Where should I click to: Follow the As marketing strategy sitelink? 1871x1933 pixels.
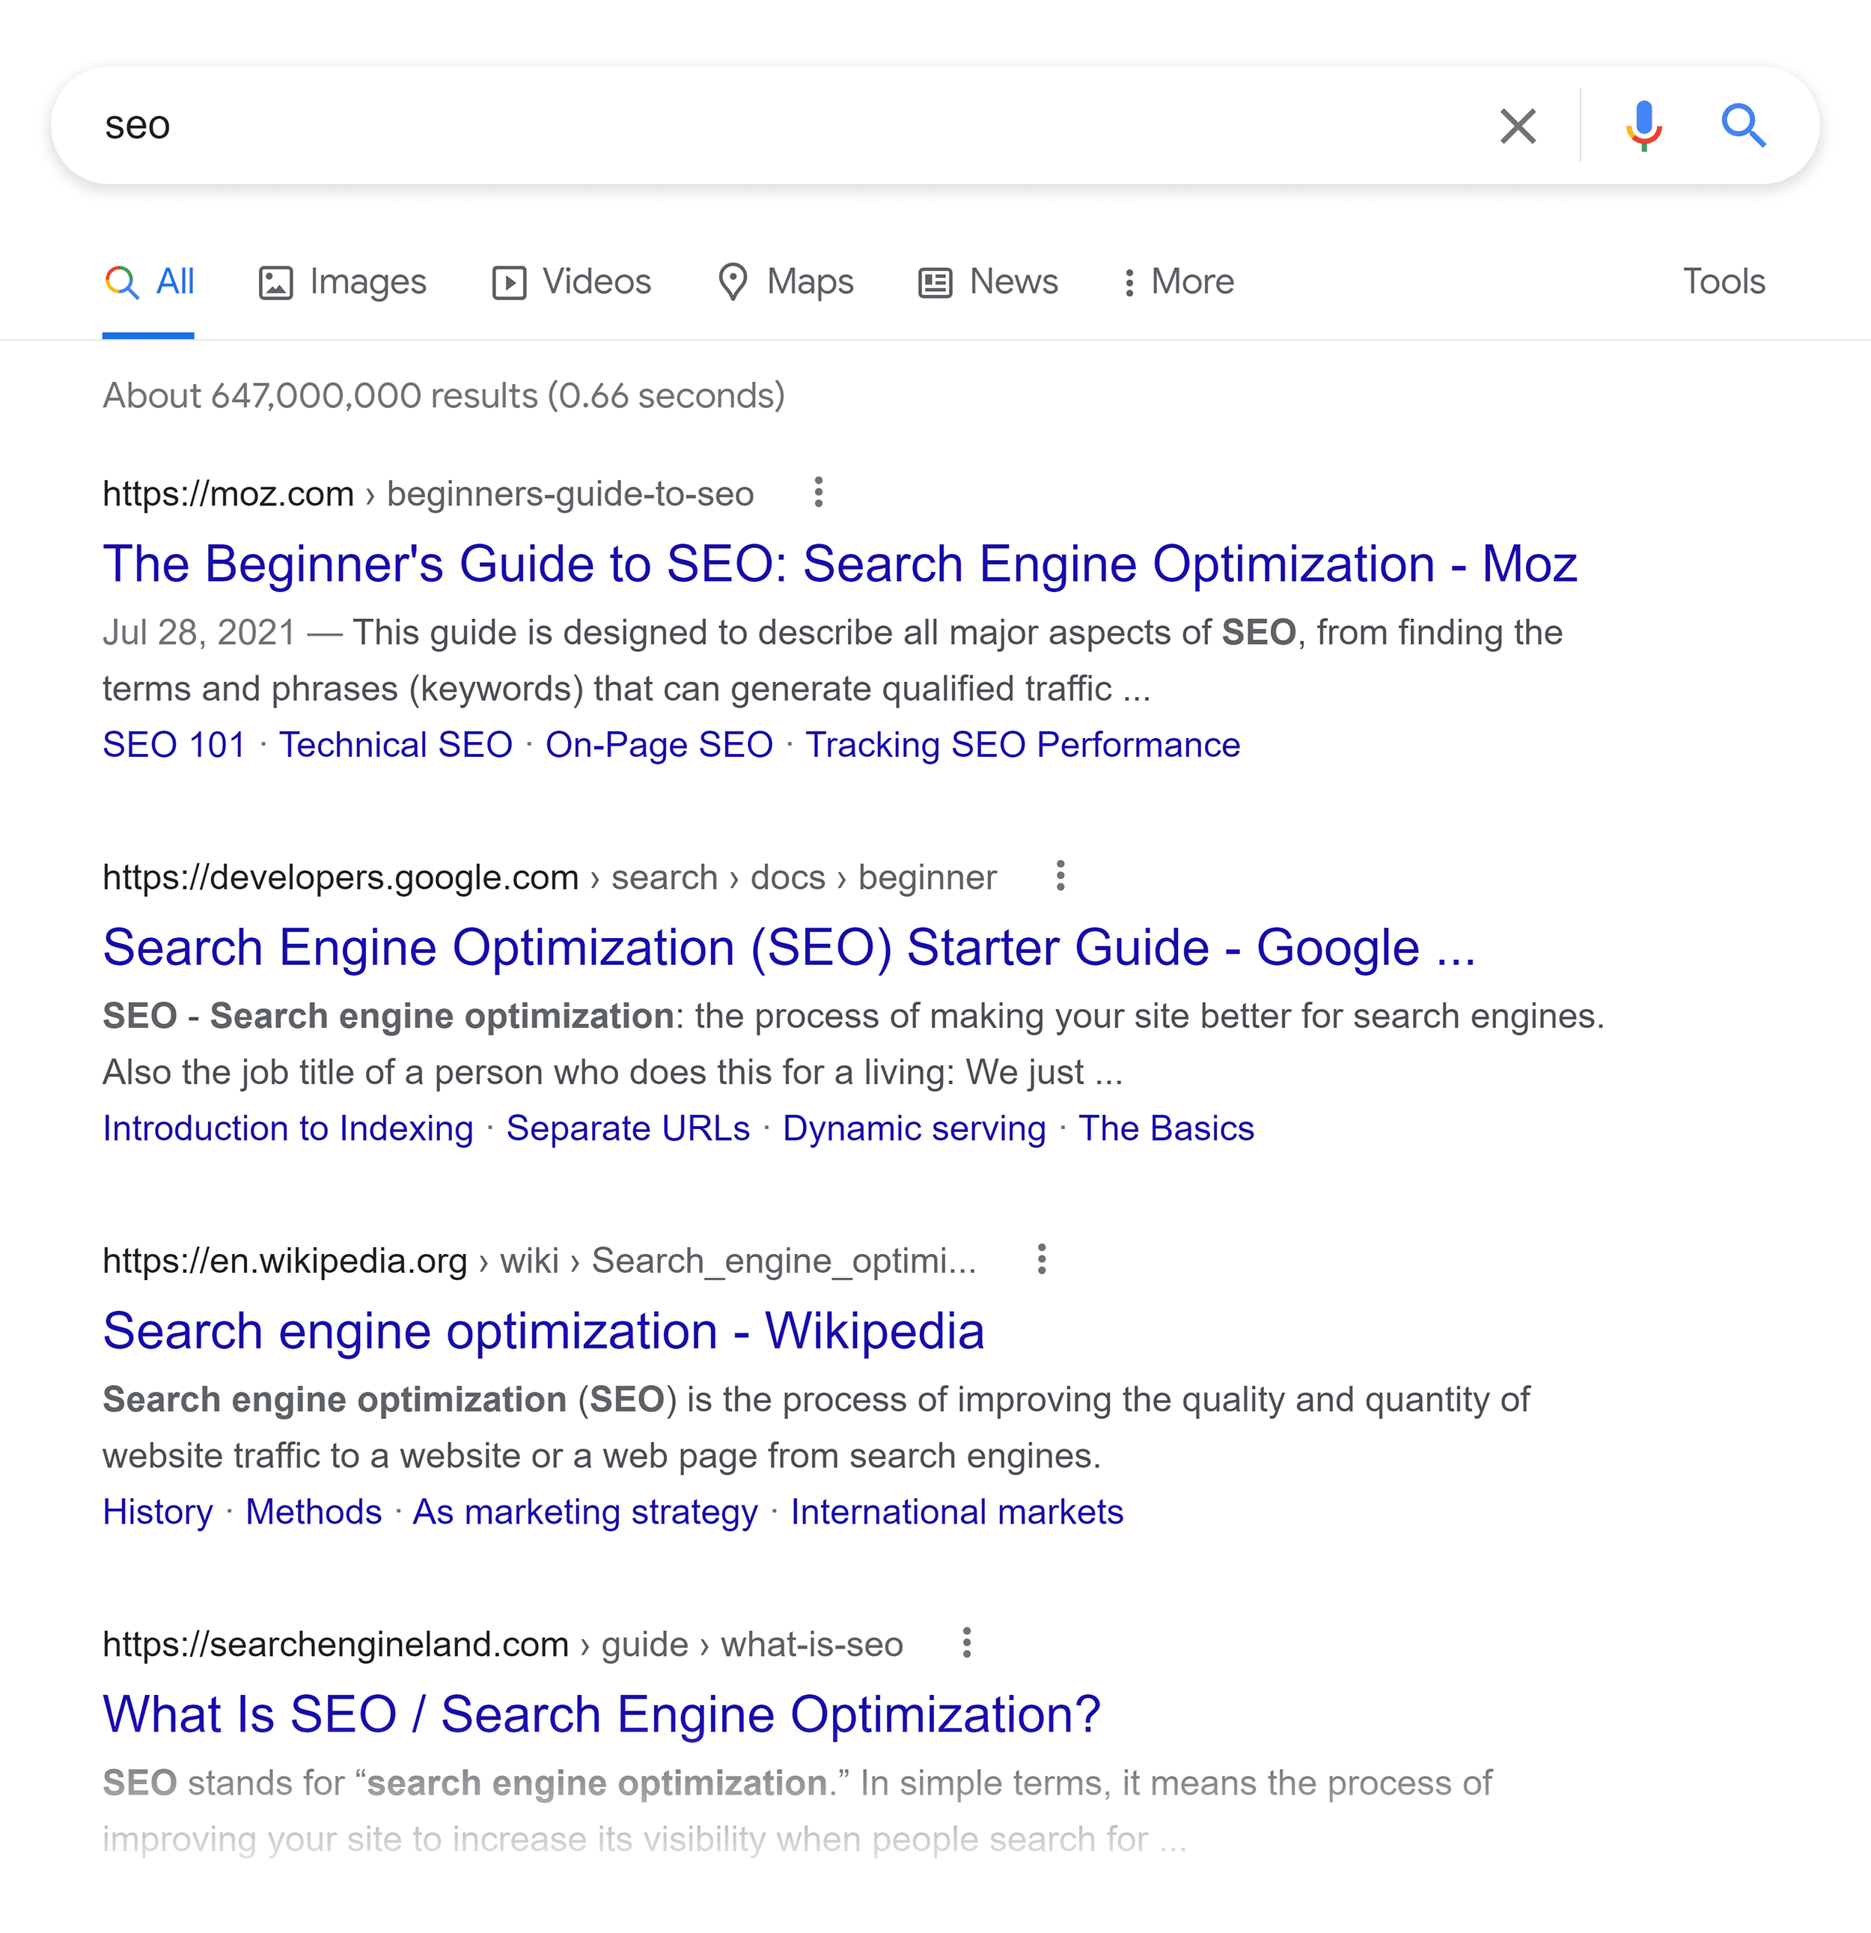coord(585,1512)
